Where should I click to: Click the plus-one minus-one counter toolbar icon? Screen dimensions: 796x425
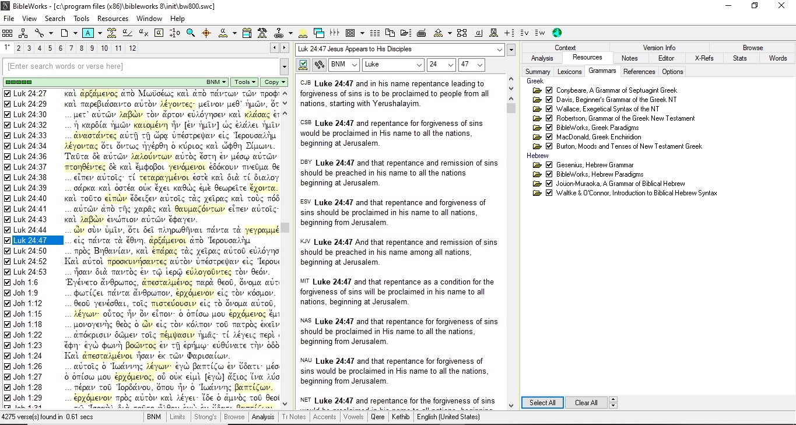[x=174, y=33]
